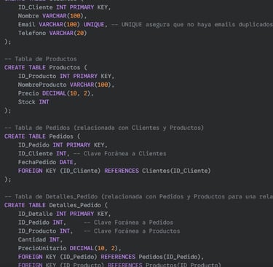This screenshot has width=273, height=267.
Task: Place cursor on ID_Producto INT PRIMARY KEY
Action: pos(66,76)
